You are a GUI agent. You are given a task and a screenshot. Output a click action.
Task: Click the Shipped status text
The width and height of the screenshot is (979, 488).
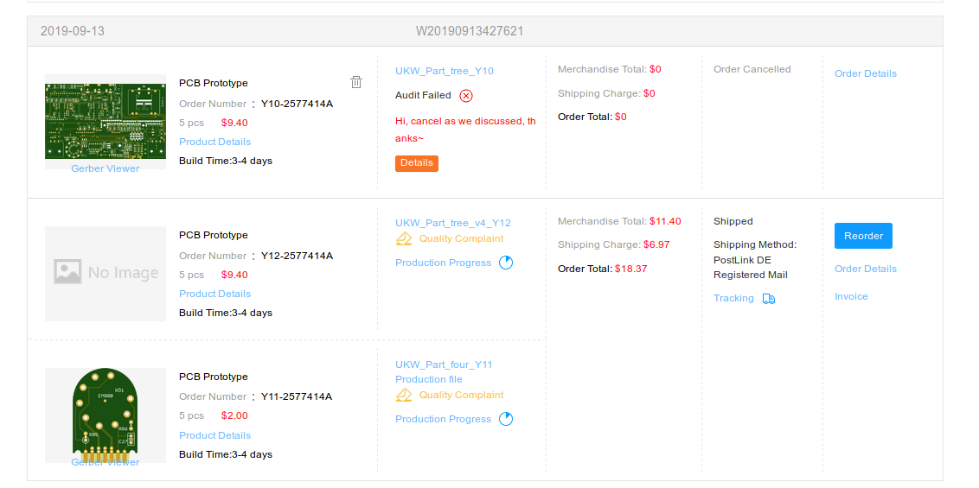tap(733, 221)
